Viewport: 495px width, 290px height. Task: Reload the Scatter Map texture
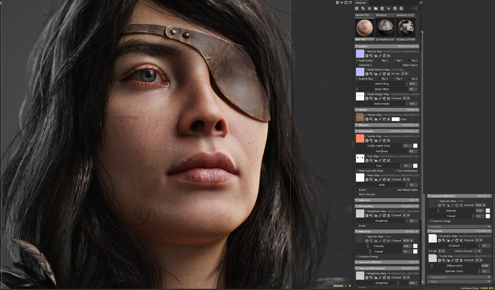point(384,141)
